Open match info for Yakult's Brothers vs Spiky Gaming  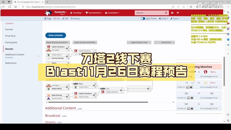pos(94,95)
